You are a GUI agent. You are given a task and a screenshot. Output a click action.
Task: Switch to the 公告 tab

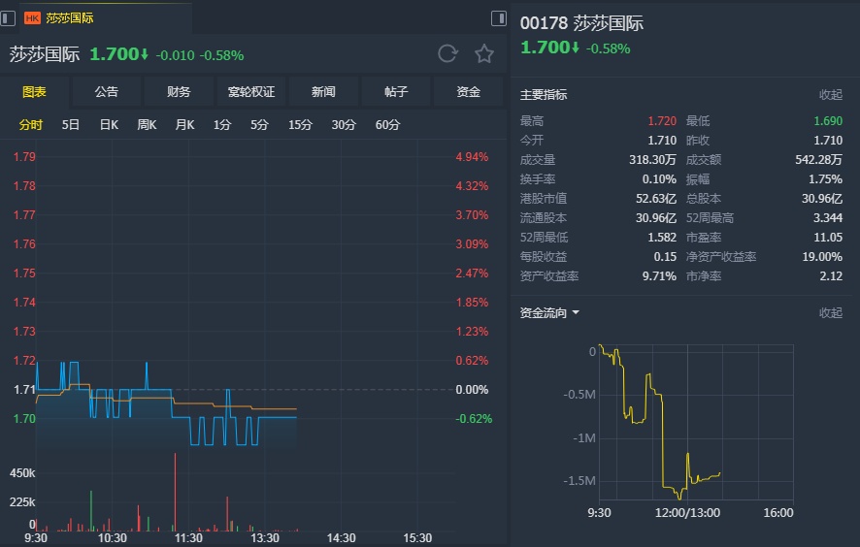point(107,92)
